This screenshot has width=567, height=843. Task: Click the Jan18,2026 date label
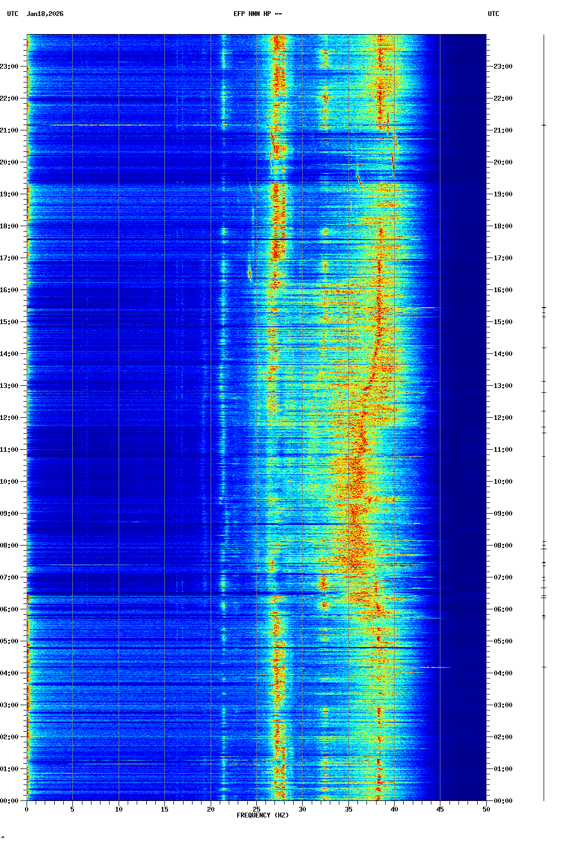point(45,14)
